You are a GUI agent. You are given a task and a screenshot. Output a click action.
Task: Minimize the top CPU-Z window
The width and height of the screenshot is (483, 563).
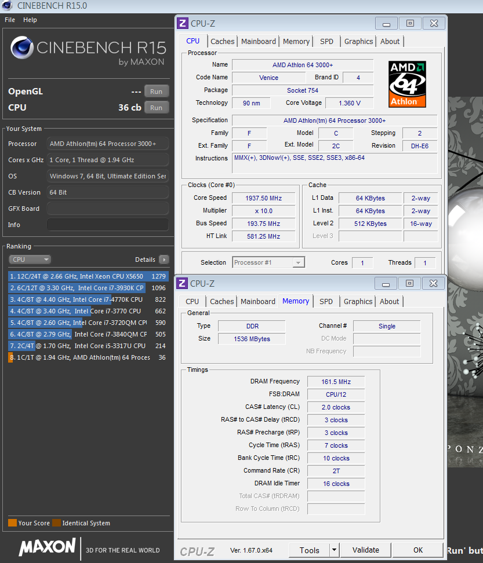386,24
